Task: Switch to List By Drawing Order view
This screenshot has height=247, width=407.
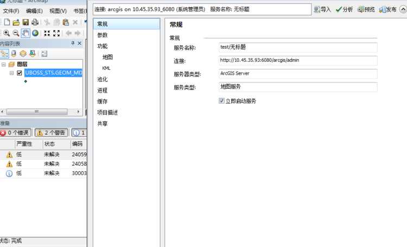Action: click(4, 54)
